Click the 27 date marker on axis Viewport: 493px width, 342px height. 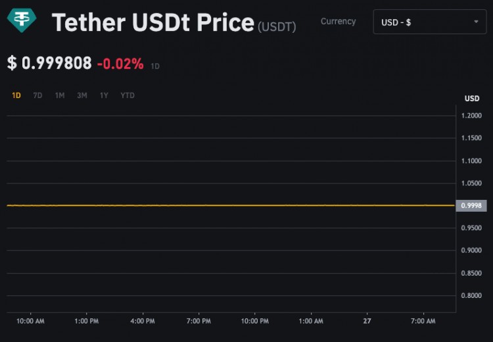click(x=367, y=321)
